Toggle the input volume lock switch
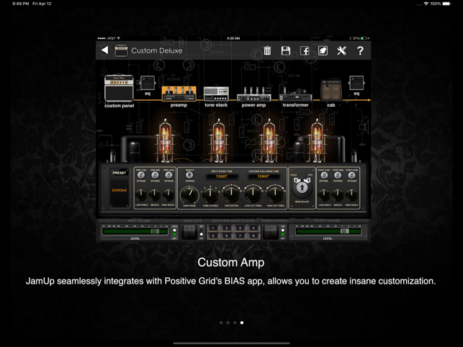 click(174, 232)
